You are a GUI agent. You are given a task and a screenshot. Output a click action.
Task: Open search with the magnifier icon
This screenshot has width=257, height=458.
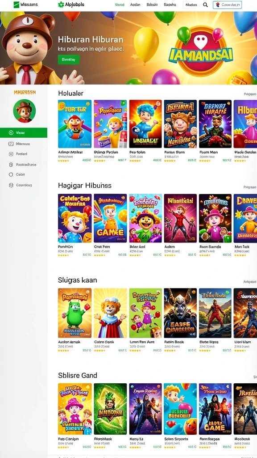tap(205, 4)
